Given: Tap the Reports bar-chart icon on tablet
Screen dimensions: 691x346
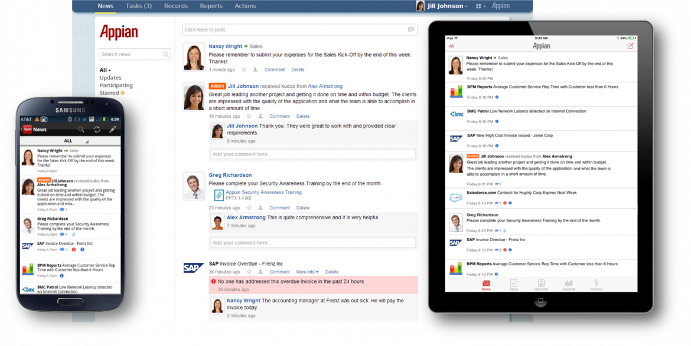Looking at the screenshot, I should [x=569, y=285].
